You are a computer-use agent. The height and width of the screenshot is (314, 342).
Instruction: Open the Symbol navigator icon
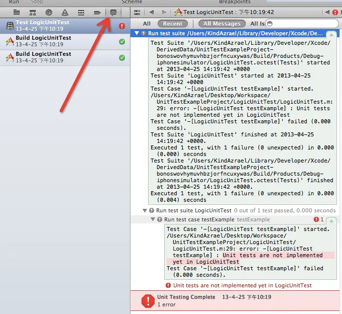[x=33, y=12]
